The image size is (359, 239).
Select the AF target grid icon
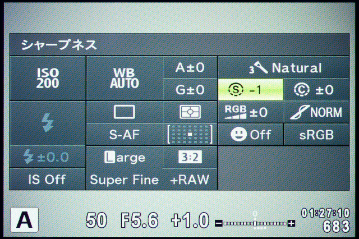click(190, 134)
